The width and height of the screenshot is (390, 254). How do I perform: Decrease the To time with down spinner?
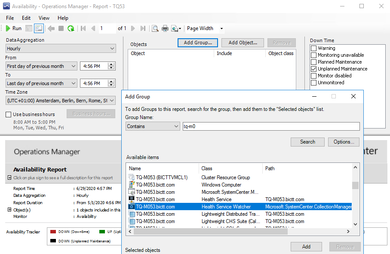(111, 85)
